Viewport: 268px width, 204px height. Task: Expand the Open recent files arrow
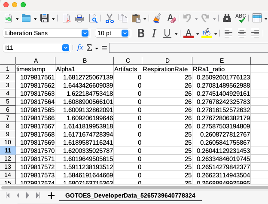[35, 18]
